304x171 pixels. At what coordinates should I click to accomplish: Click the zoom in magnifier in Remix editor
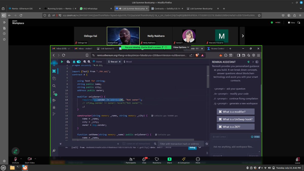[x=89, y=62]
